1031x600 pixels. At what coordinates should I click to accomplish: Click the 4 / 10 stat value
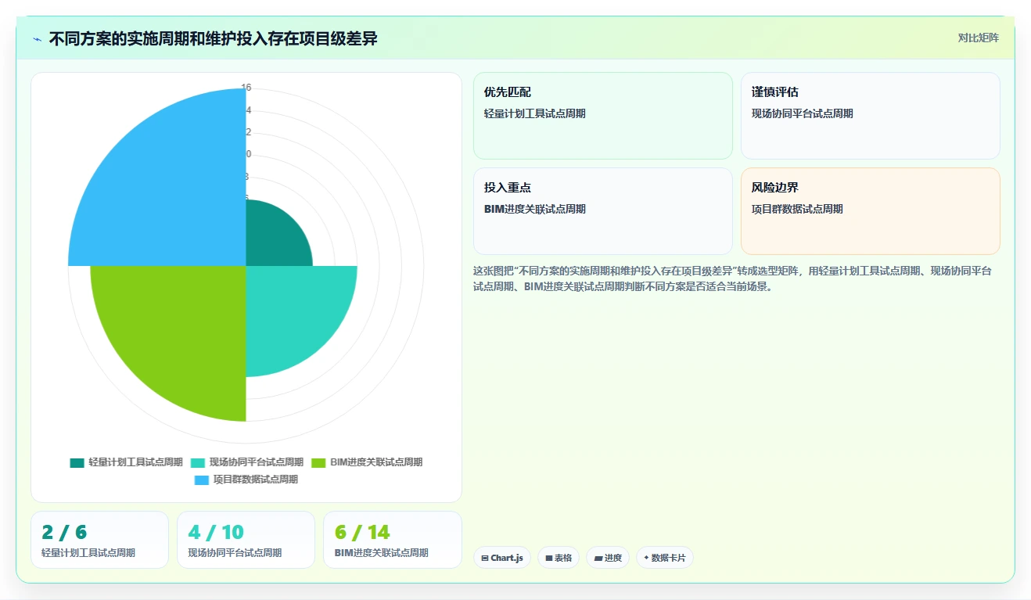tap(216, 533)
